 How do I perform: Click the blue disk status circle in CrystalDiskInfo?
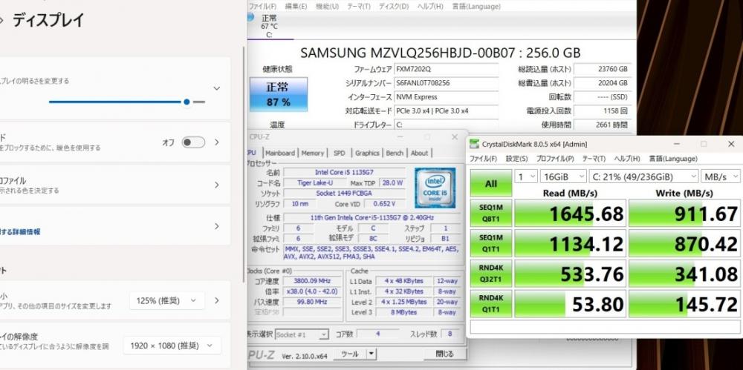250,18
